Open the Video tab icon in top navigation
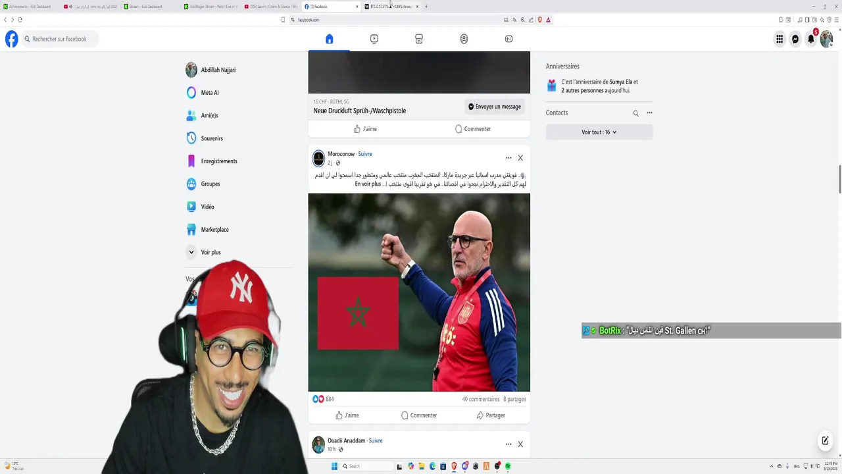 (x=374, y=39)
